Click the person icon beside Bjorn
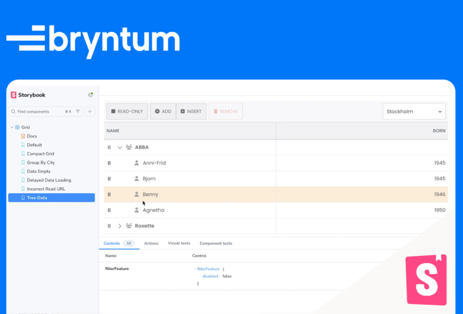Image resolution: width=463 pixels, height=314 pixels. (137, 178)
